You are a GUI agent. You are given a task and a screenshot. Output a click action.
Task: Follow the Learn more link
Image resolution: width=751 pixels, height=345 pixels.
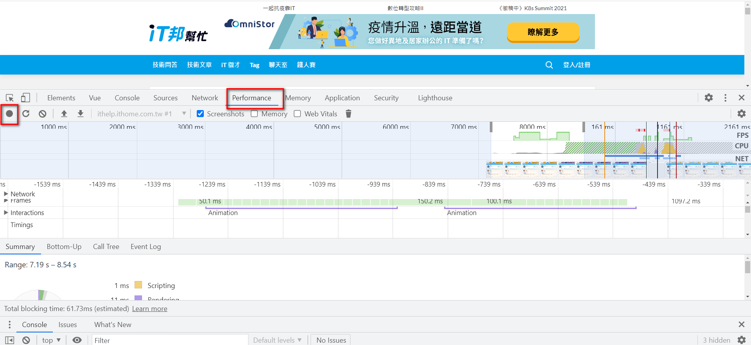pos(150,309)
